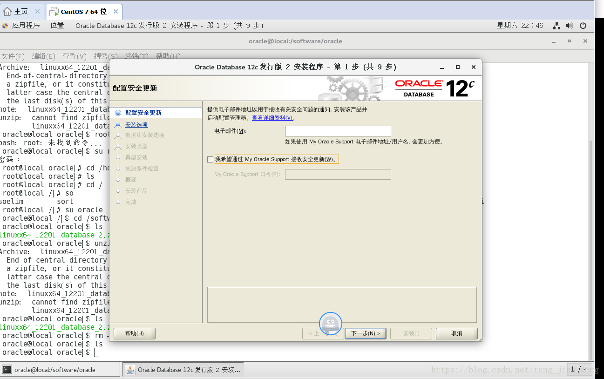
Task: Select the 配置安全更新 step in sidebar
Action: point(143,113)
